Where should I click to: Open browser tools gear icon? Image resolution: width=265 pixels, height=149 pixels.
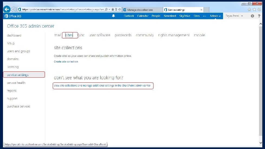point(259,10)
